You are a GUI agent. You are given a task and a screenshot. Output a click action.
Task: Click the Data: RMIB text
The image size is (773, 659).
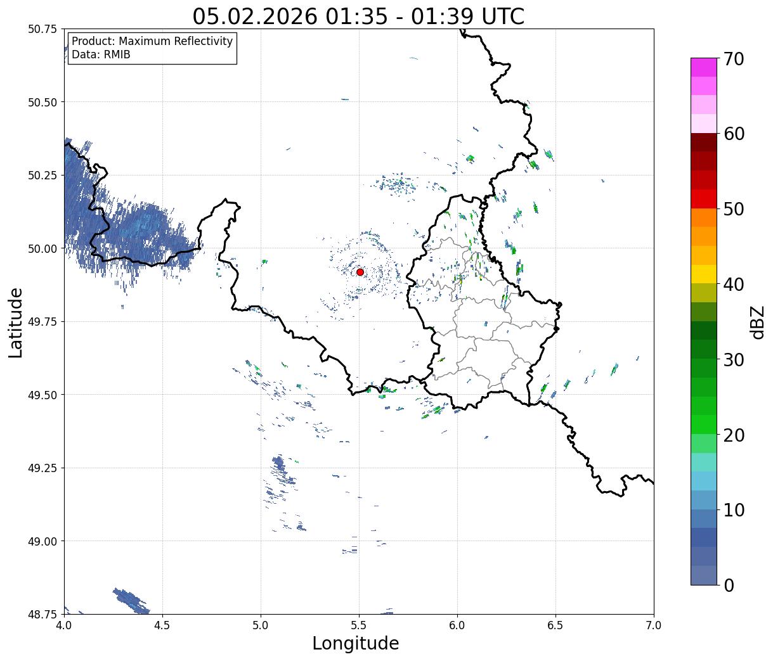click(101, 55)
